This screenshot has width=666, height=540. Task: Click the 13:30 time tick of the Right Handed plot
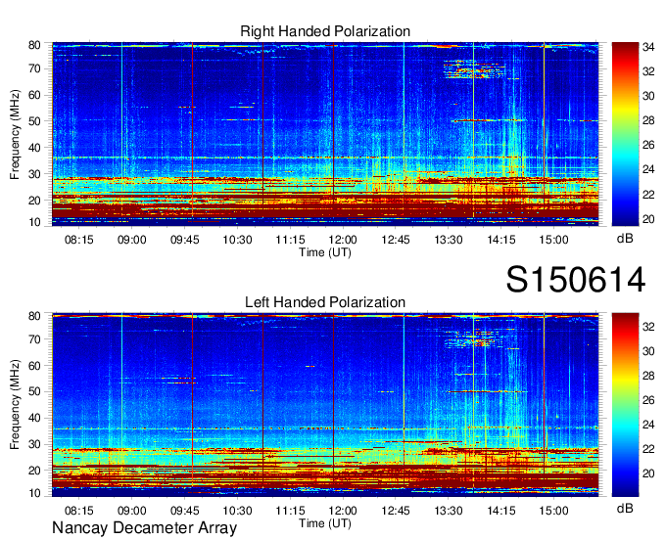pos(449,240)
